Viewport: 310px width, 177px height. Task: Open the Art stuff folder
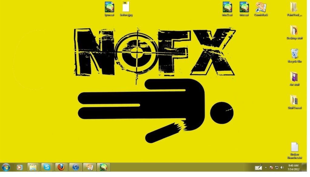coord(294,79)
